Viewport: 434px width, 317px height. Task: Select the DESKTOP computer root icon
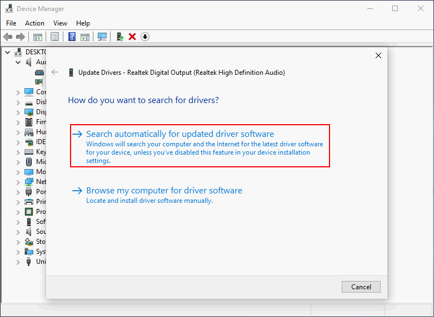tap(18, 52)
